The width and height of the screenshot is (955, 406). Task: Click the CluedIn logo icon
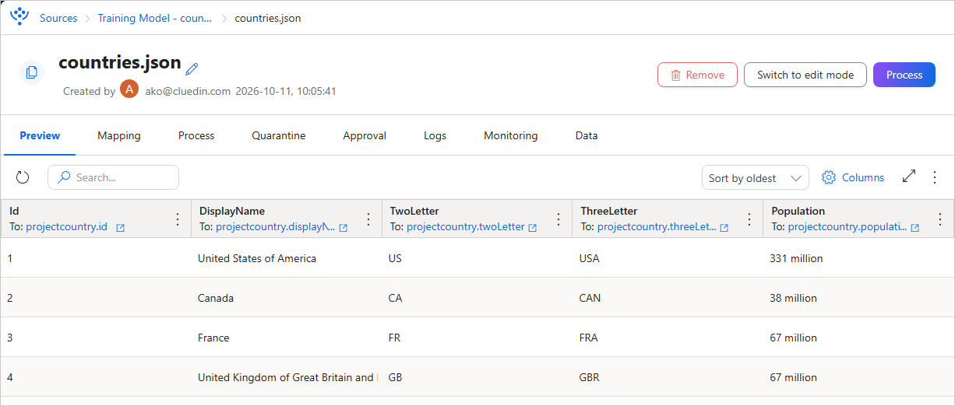[x=19, y=16]
